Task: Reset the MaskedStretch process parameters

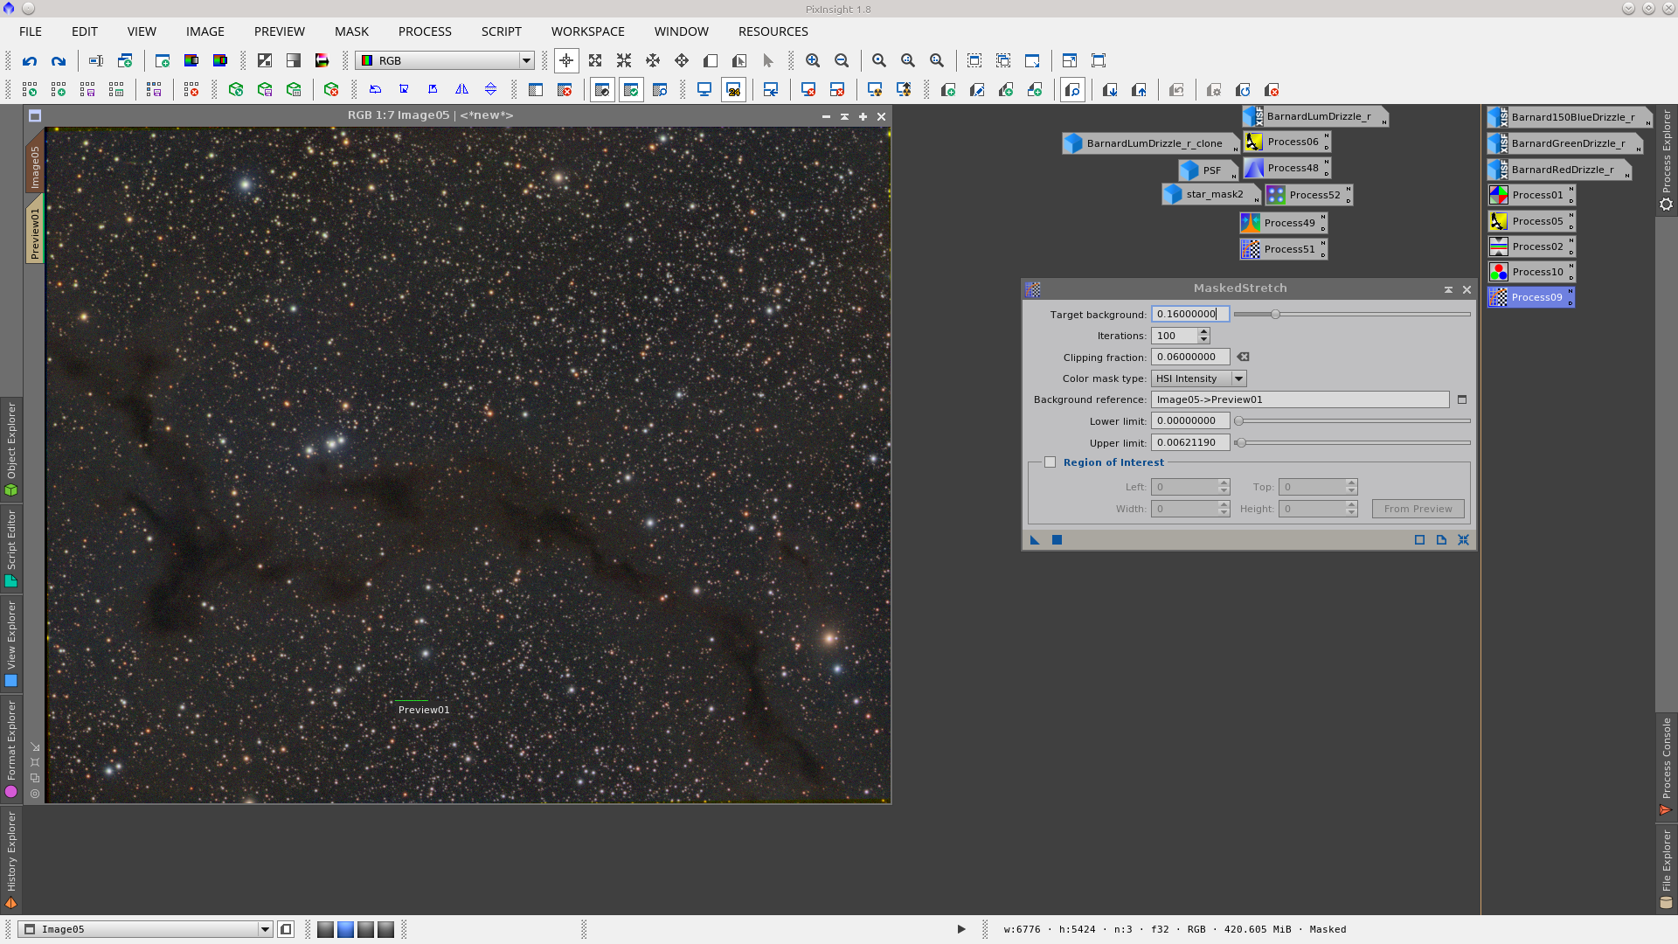Action: tap(1463, 540)
